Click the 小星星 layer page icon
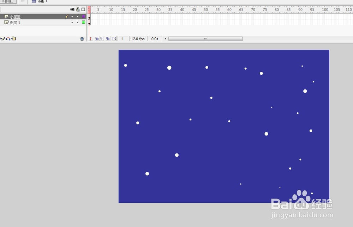Viewport: 353px width, 227px height. point(6,17)
